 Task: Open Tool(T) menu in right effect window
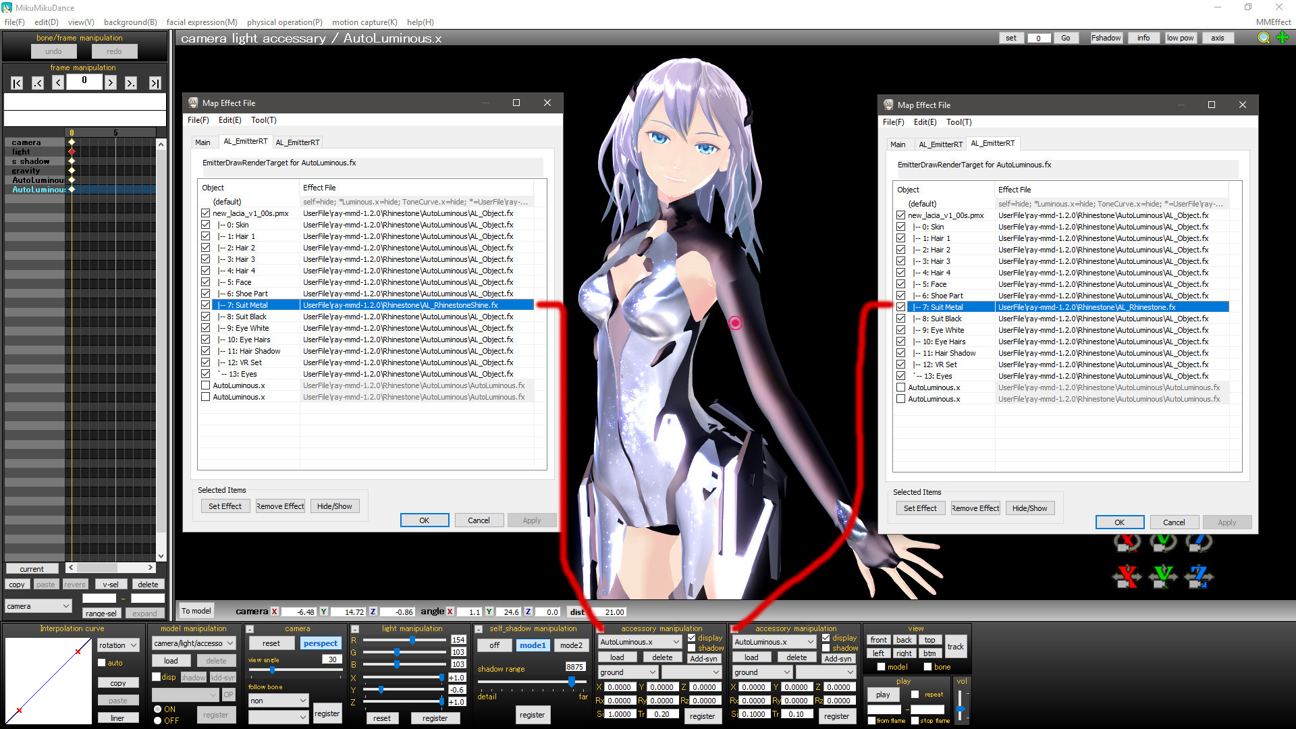point(959,122)
